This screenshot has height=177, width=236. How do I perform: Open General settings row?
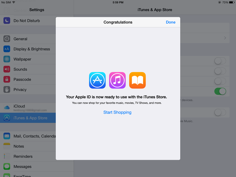coord(28,39)
